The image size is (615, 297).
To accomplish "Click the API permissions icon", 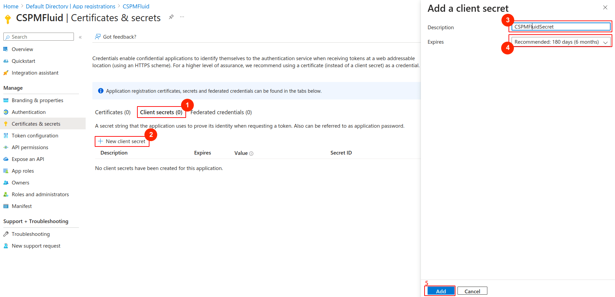I will 6,147.
